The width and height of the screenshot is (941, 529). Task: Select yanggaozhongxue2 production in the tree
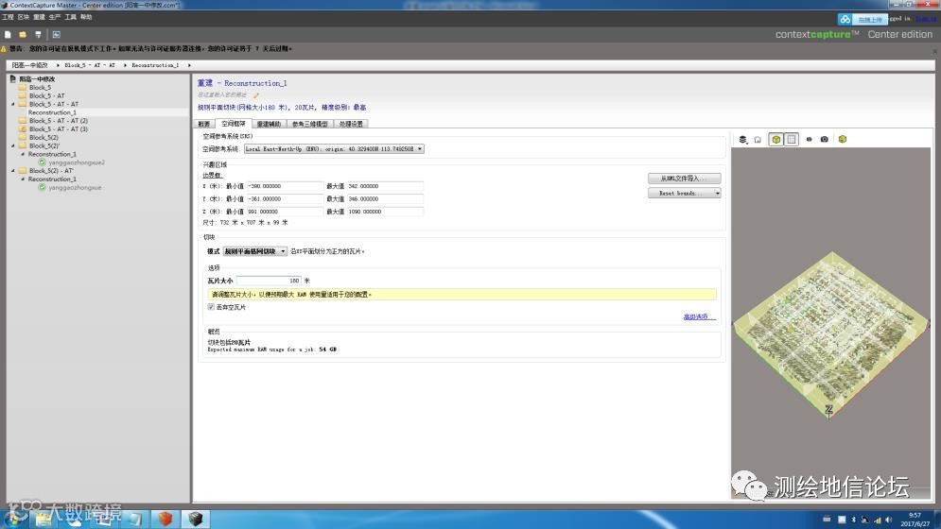click(77, 162)
